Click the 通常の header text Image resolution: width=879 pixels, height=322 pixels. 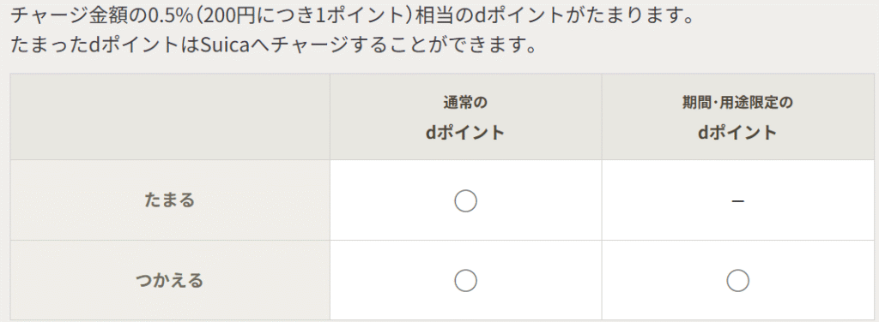pyautogui.click(x=465, y=103)
